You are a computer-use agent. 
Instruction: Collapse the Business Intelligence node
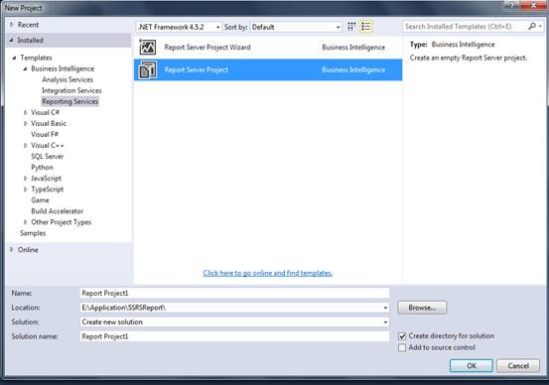click(25, 68)
